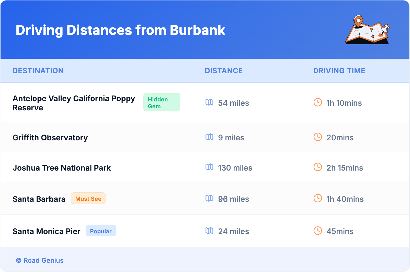Click map icon beside 96 miles

[x=209, y=198]
